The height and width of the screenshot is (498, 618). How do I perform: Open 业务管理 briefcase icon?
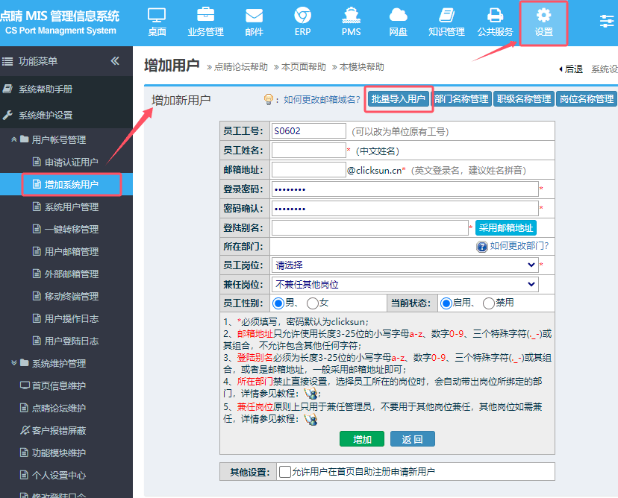point(205,15)
